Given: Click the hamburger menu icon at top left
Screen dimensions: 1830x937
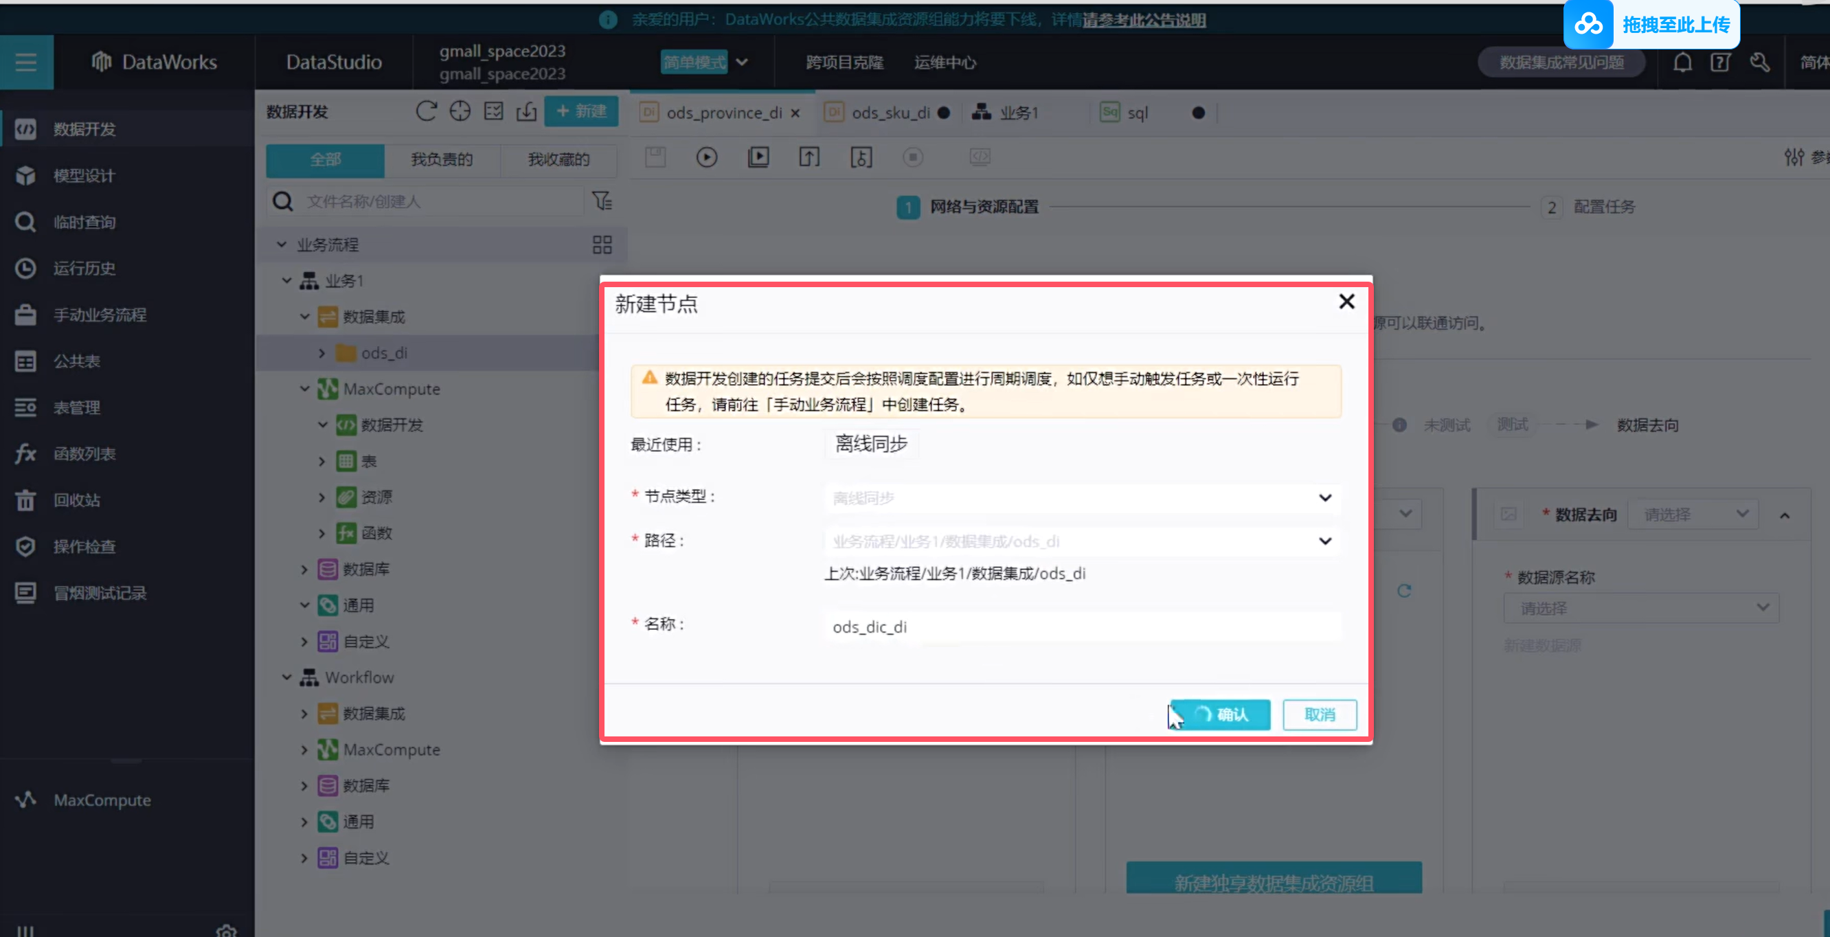Looking at the screenshot, I should [26, 63].
